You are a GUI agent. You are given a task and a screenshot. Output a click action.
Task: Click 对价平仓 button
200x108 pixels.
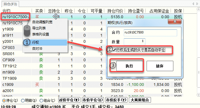(x=69, y=100)
